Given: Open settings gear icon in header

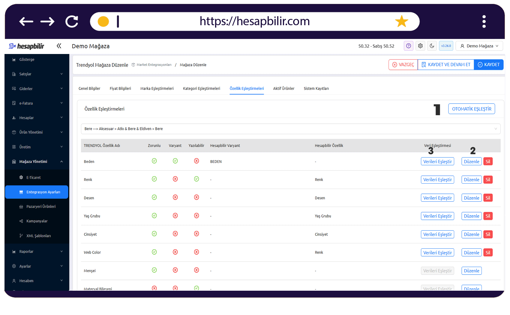Looking at the screenshot, I should (420, 46).
